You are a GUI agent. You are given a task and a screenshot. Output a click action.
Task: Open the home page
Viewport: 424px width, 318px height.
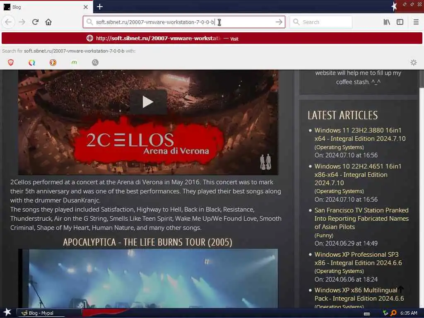(x=48, y=22)
